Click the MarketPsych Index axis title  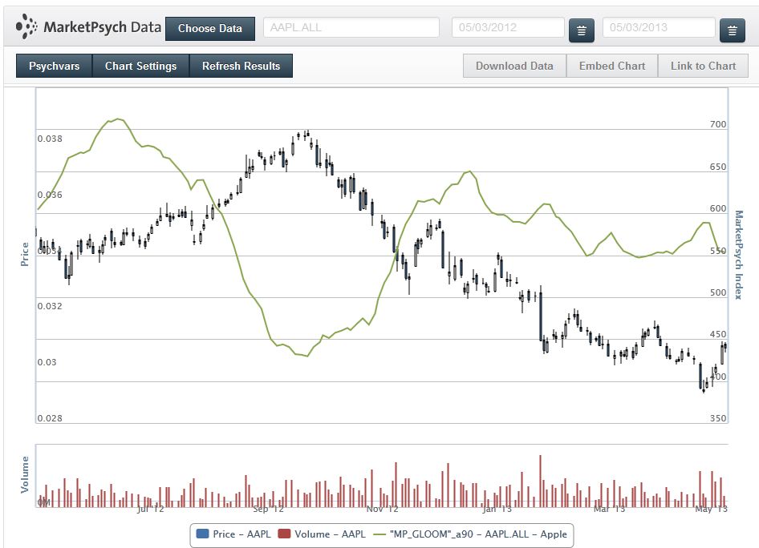pyautogui.click(x=739, y=255)
